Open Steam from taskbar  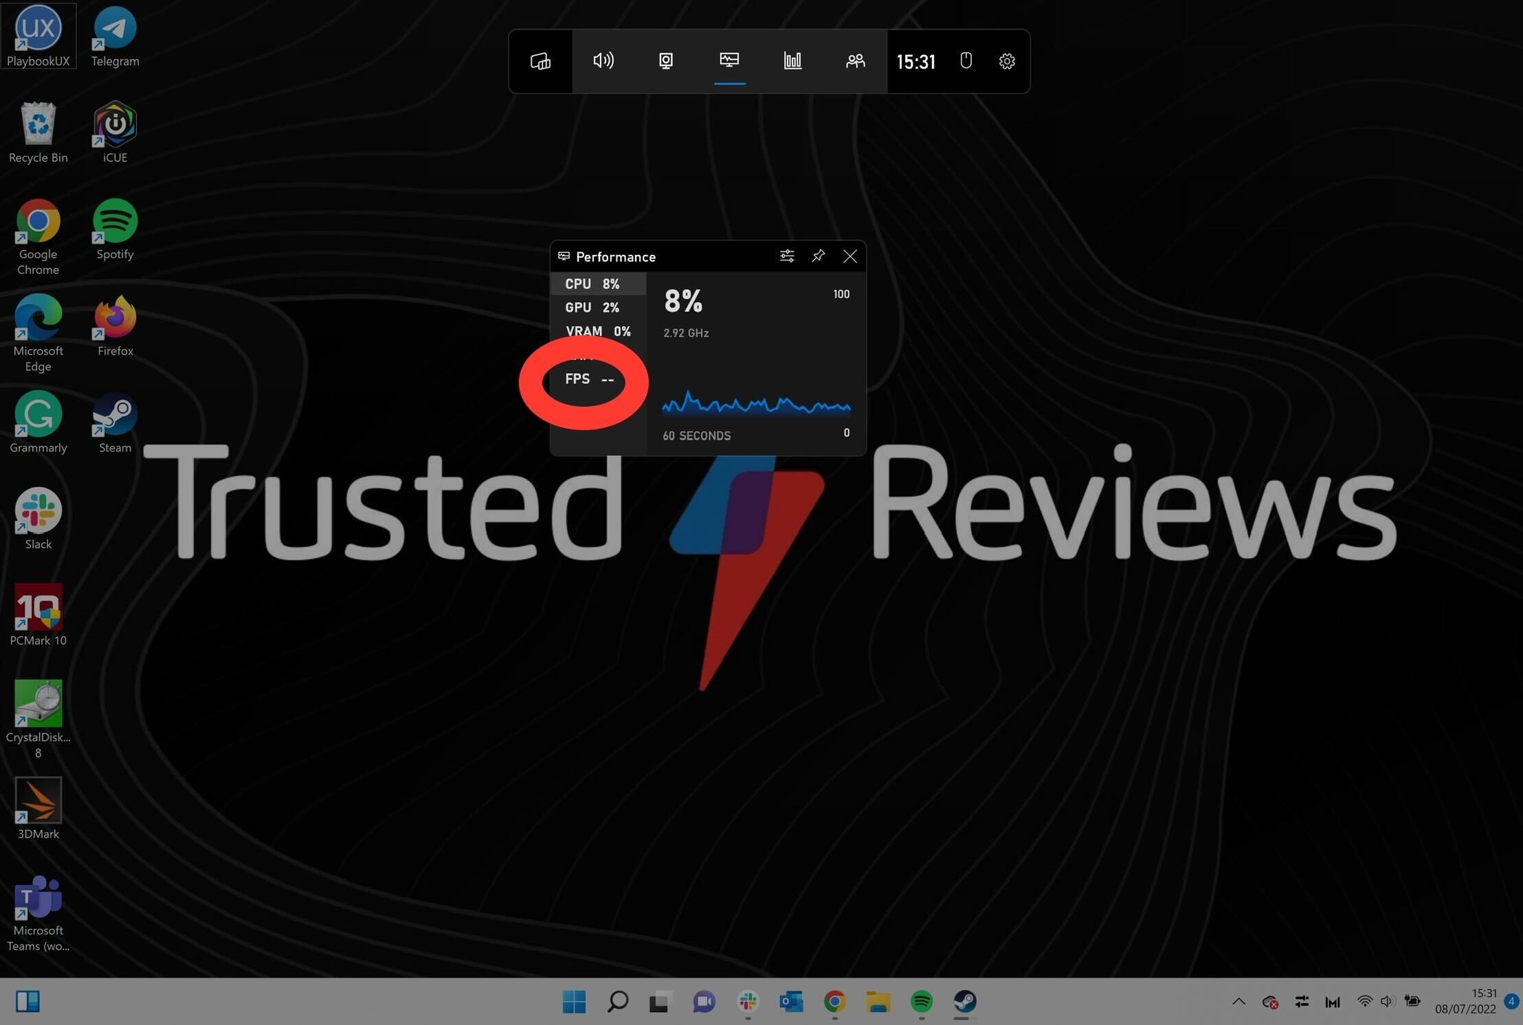[x=964, y=1002]
